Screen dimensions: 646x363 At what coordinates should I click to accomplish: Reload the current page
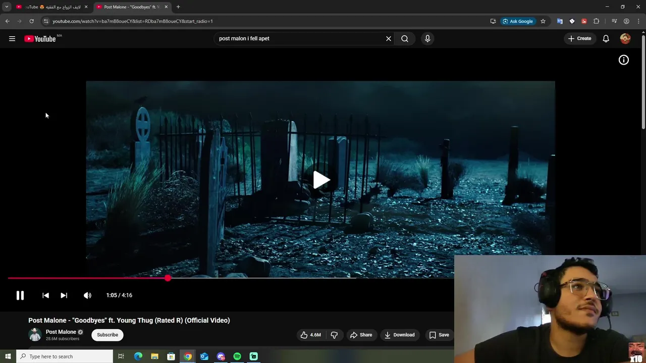point(31,21)
